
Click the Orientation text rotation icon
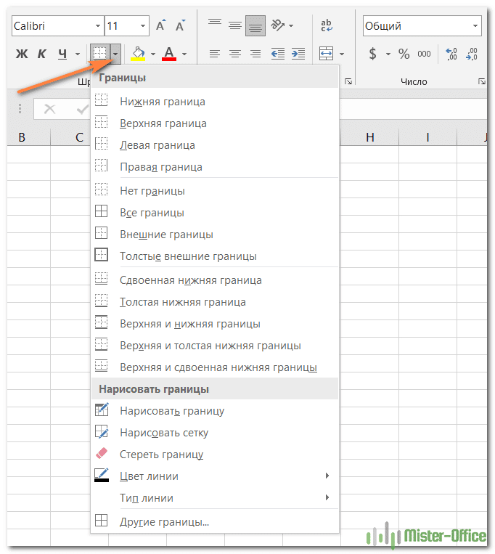click(x=278, y=26)
